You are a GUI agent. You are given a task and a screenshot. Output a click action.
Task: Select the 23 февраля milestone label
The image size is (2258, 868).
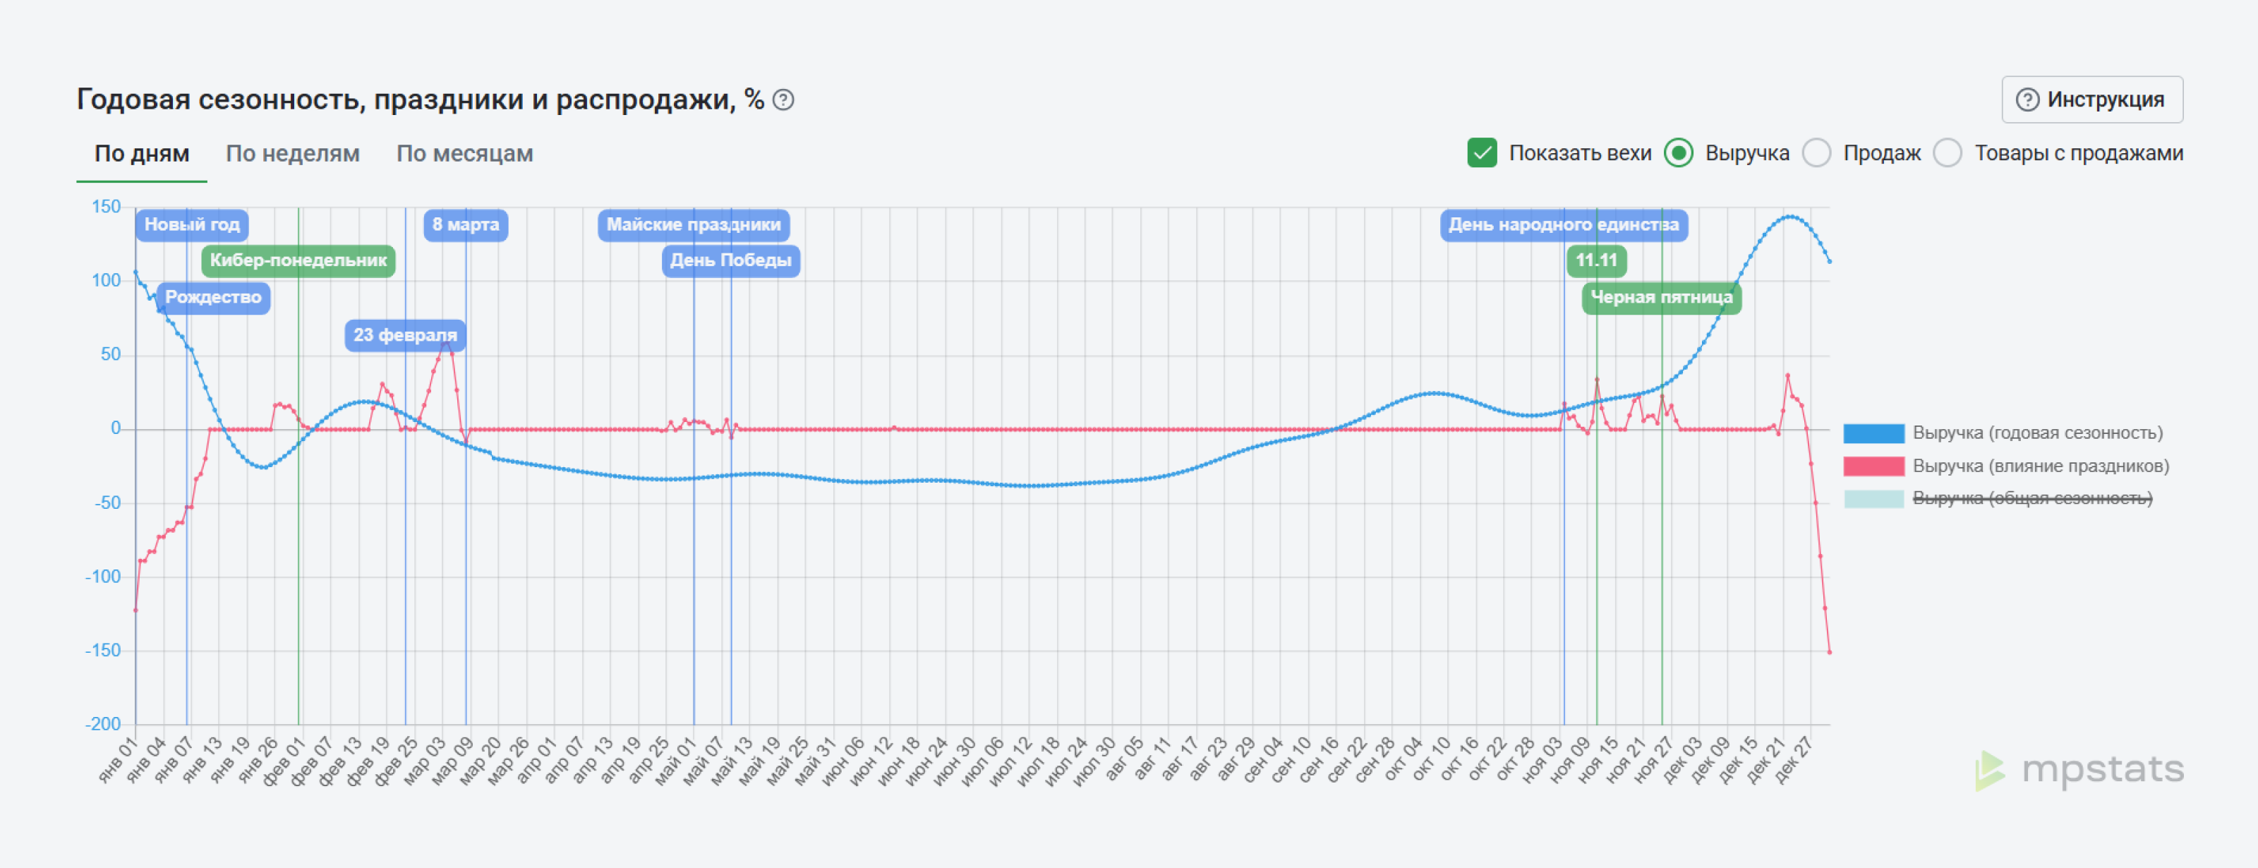[405, 335]
